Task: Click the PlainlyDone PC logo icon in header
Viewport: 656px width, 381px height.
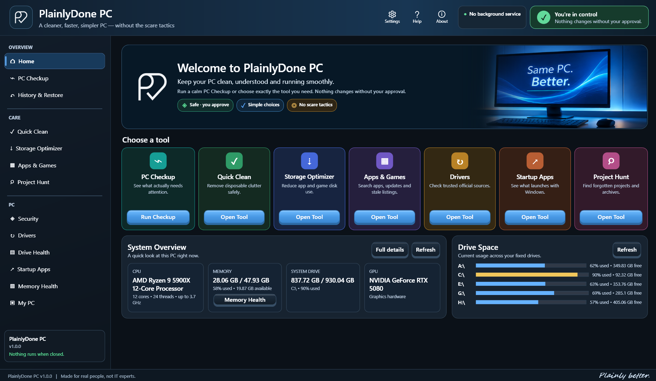Action: (21, 17)
